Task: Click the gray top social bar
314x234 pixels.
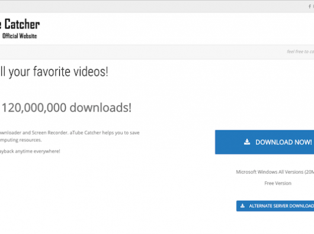Action: [x=157, y=6]
